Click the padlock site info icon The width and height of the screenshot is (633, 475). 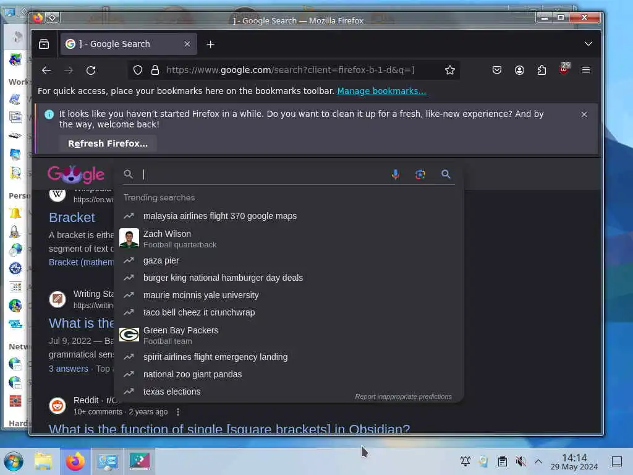155,71
